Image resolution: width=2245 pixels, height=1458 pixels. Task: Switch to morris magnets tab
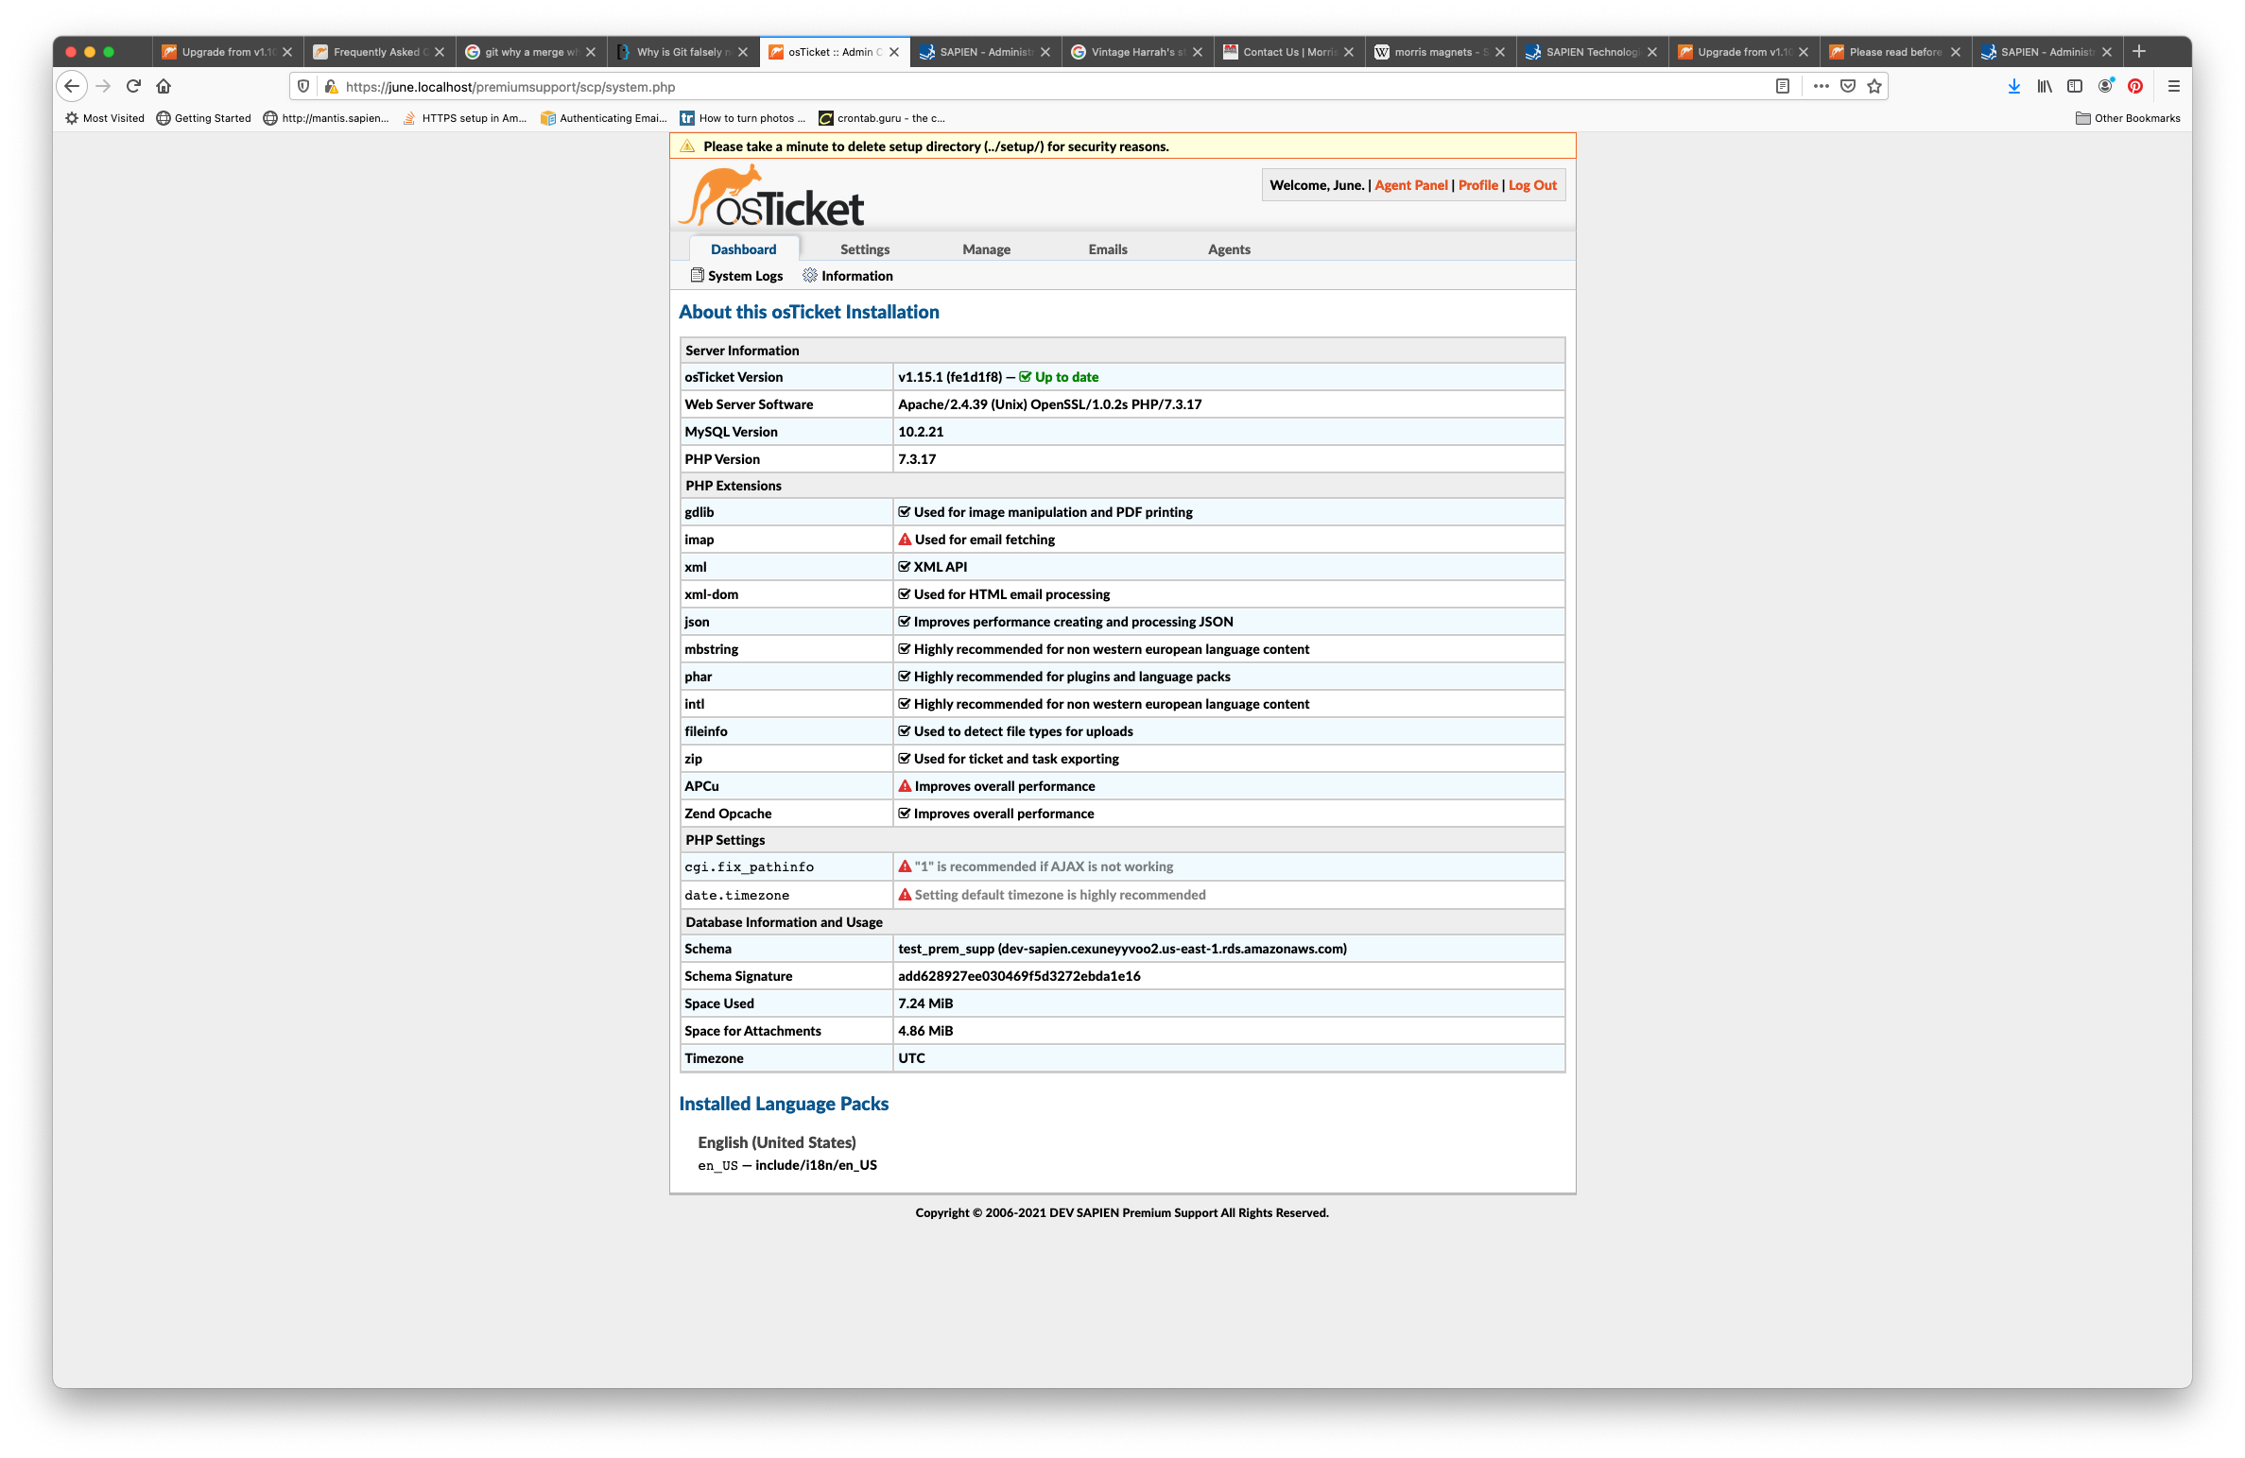[1440, 52]
